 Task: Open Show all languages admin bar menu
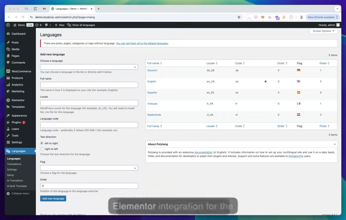click(81, 25)
